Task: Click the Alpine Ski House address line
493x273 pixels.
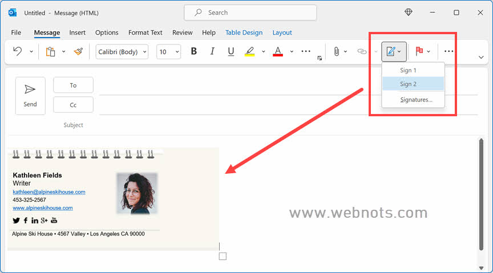Action: (78, 234)
